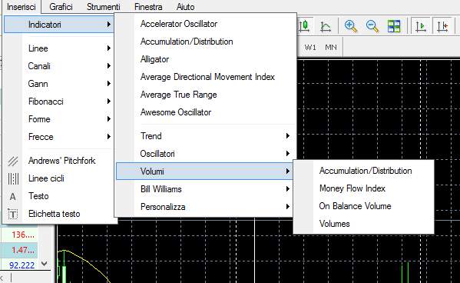
Task: Toggle the chart shift icon
Action: (x=442, y=26)
